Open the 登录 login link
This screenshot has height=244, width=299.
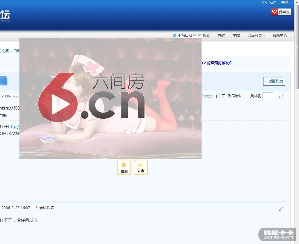[285, 3]
